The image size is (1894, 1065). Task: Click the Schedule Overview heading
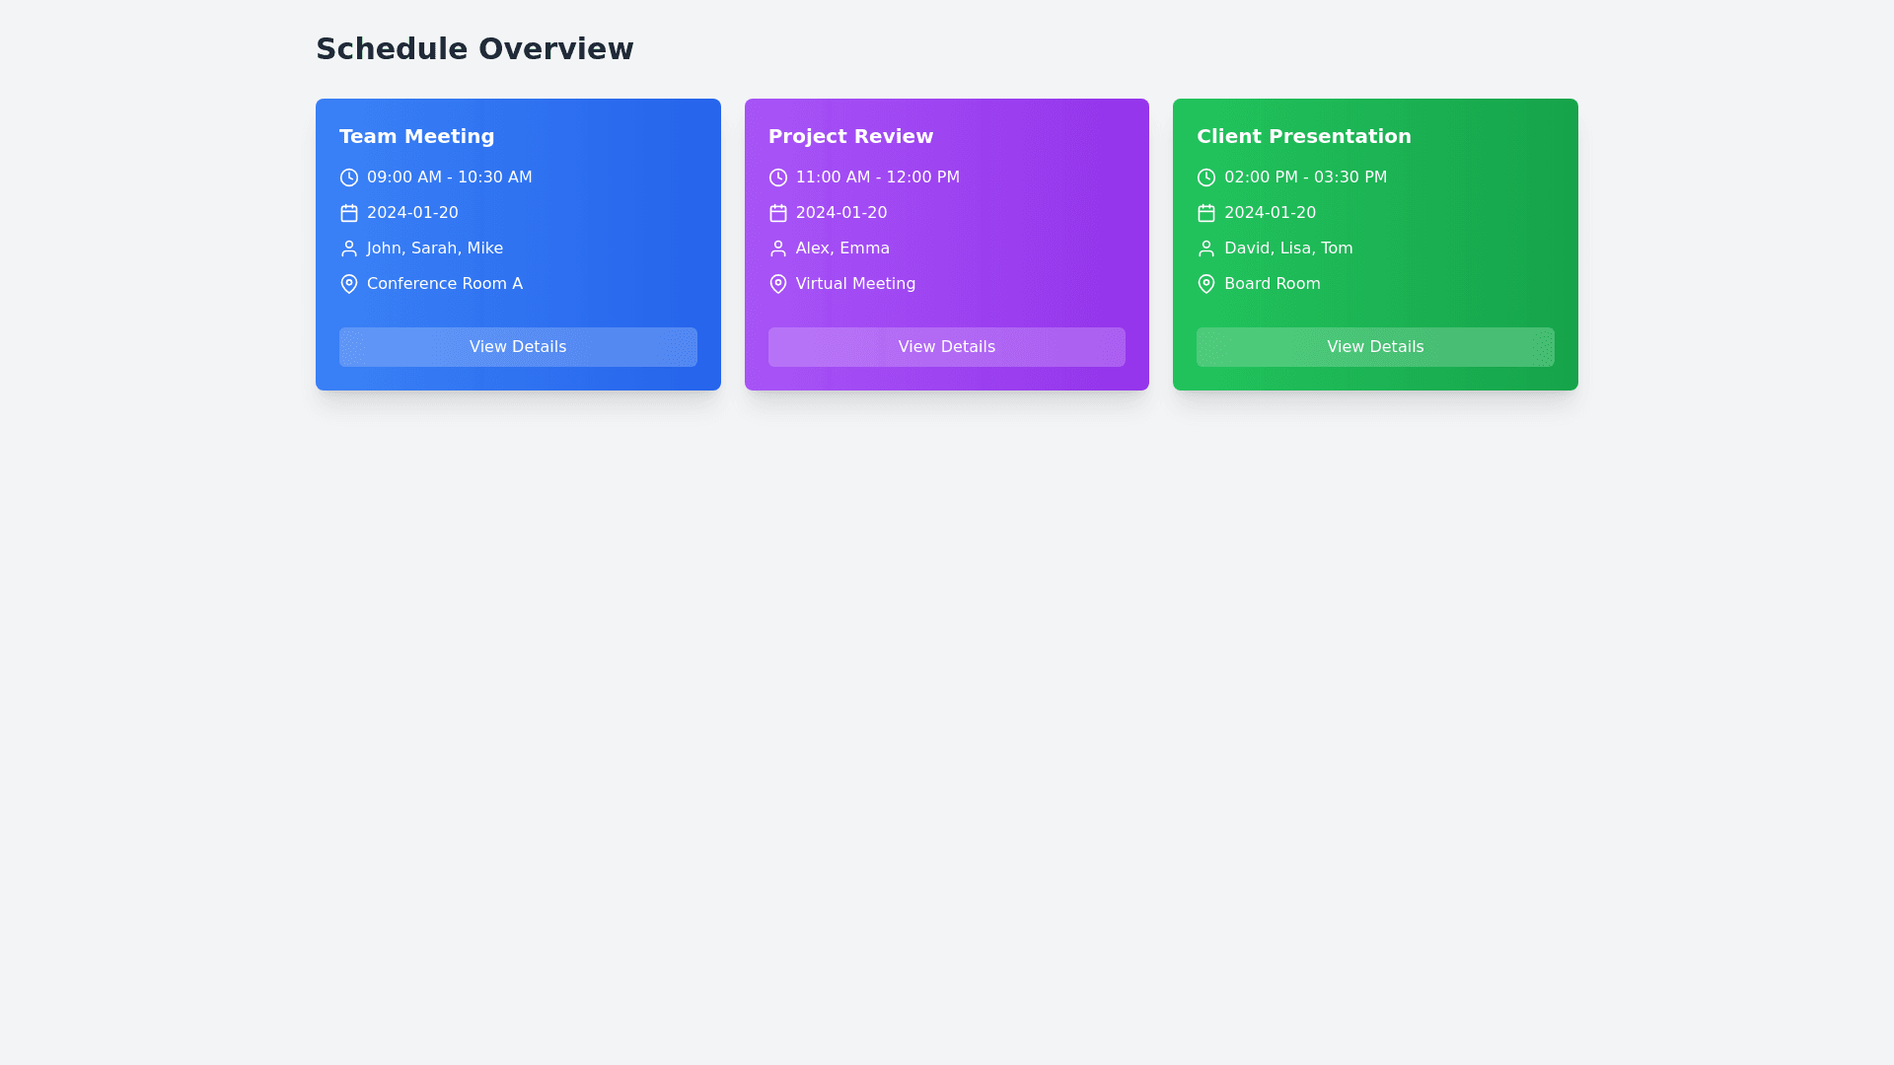[x=474, y=48]
